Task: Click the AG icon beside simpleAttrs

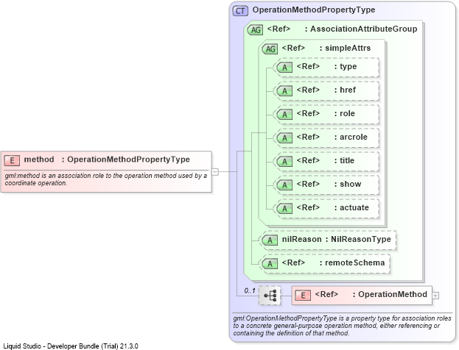Action: 270,49
